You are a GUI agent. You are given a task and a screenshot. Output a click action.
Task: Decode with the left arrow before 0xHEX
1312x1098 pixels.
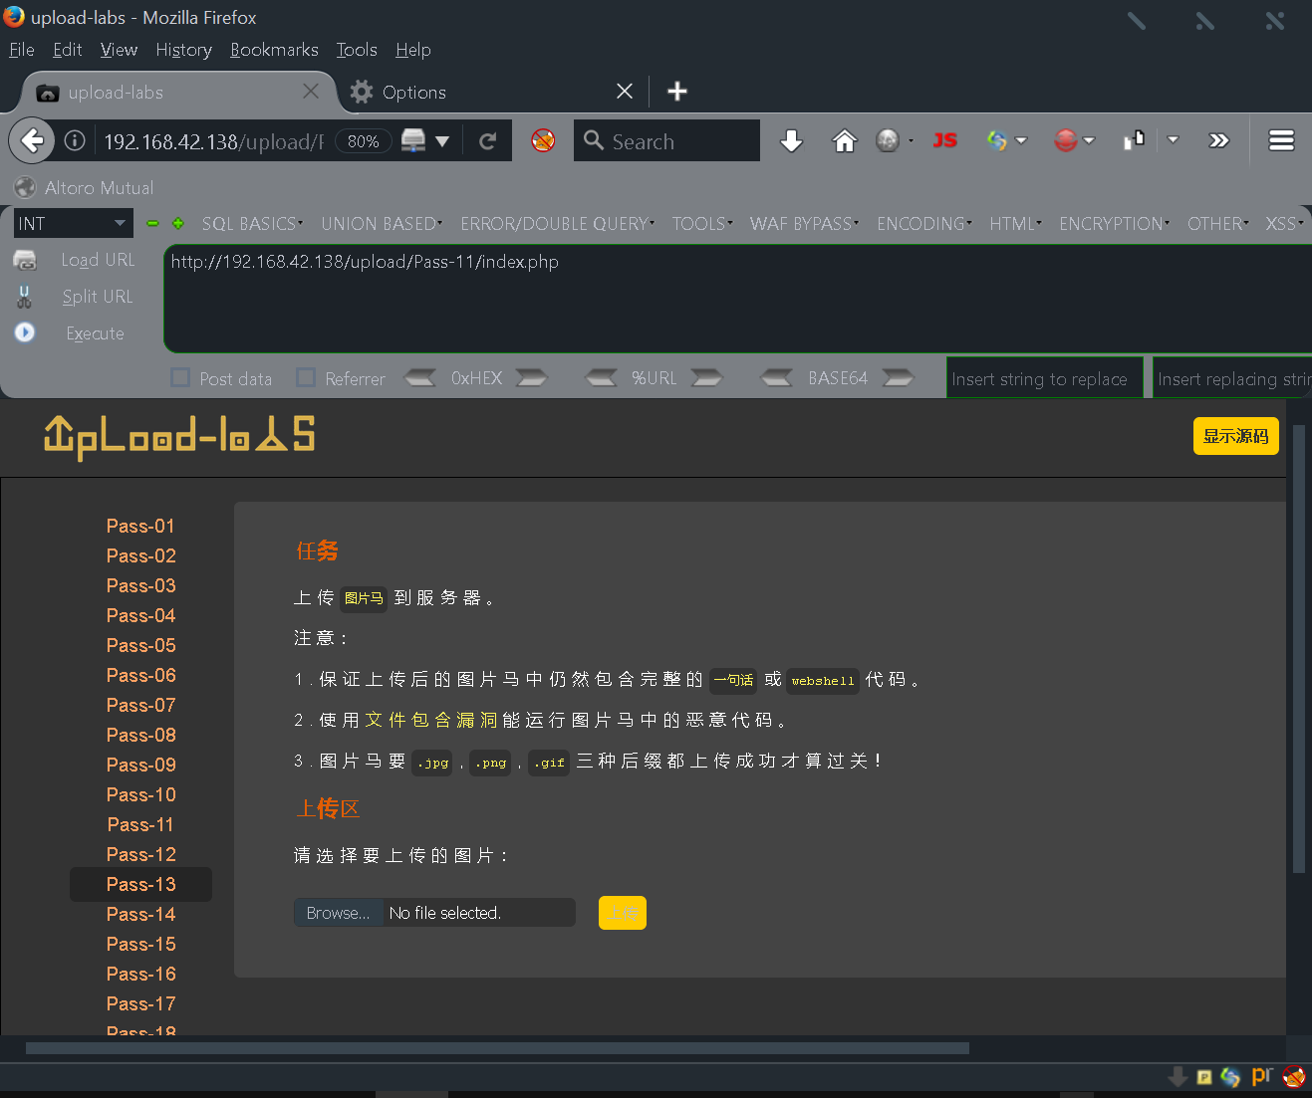[x=419, y=378]
